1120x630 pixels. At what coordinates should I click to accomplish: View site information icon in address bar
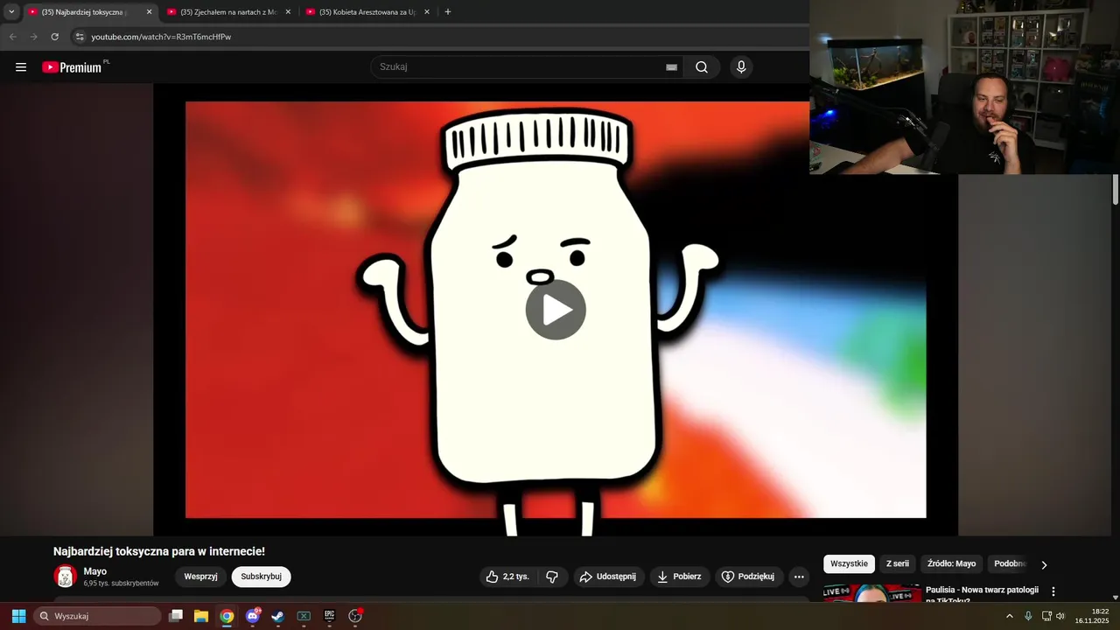pos(80,37)
